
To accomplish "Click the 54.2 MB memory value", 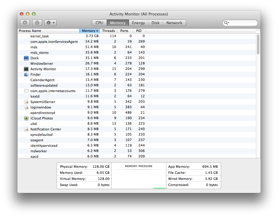I will 92,41.
